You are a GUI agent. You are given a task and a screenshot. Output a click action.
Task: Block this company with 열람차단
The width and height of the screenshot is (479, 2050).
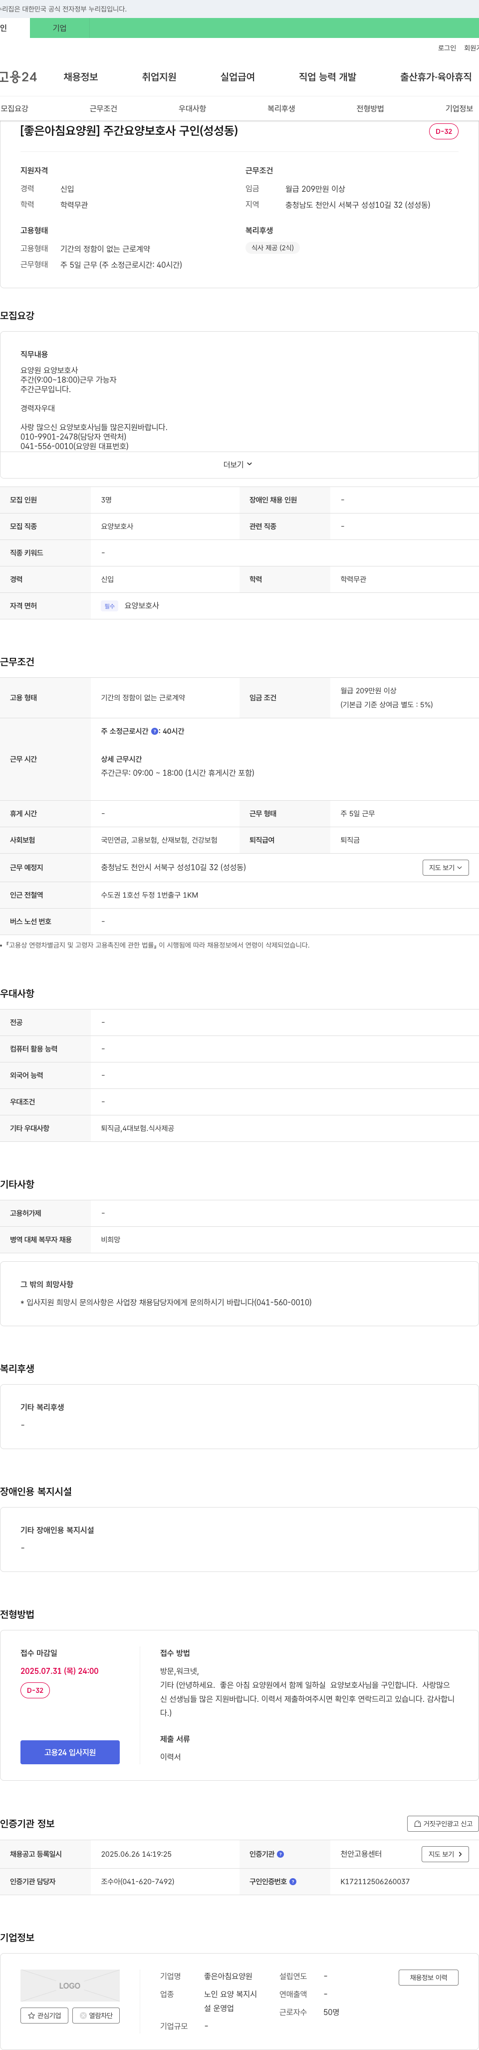coord(96,2015)
